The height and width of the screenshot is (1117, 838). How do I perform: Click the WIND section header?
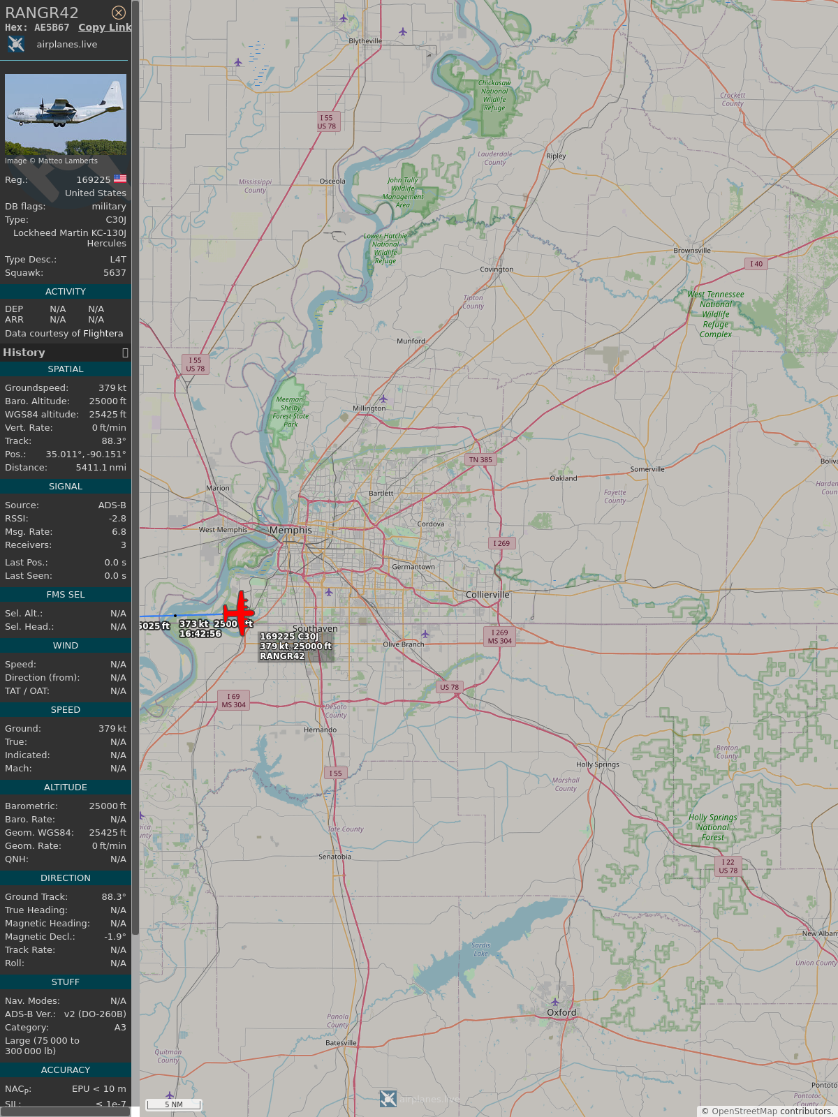(66, 646)
